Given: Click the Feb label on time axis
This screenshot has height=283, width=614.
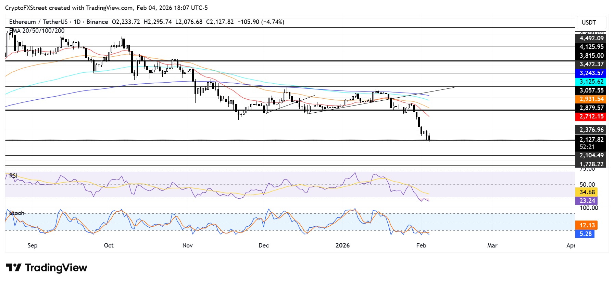Looking at the screenshot, I should click(421, 245).
